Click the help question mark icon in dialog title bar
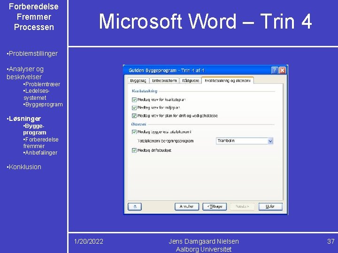 (x=274, y=70)
